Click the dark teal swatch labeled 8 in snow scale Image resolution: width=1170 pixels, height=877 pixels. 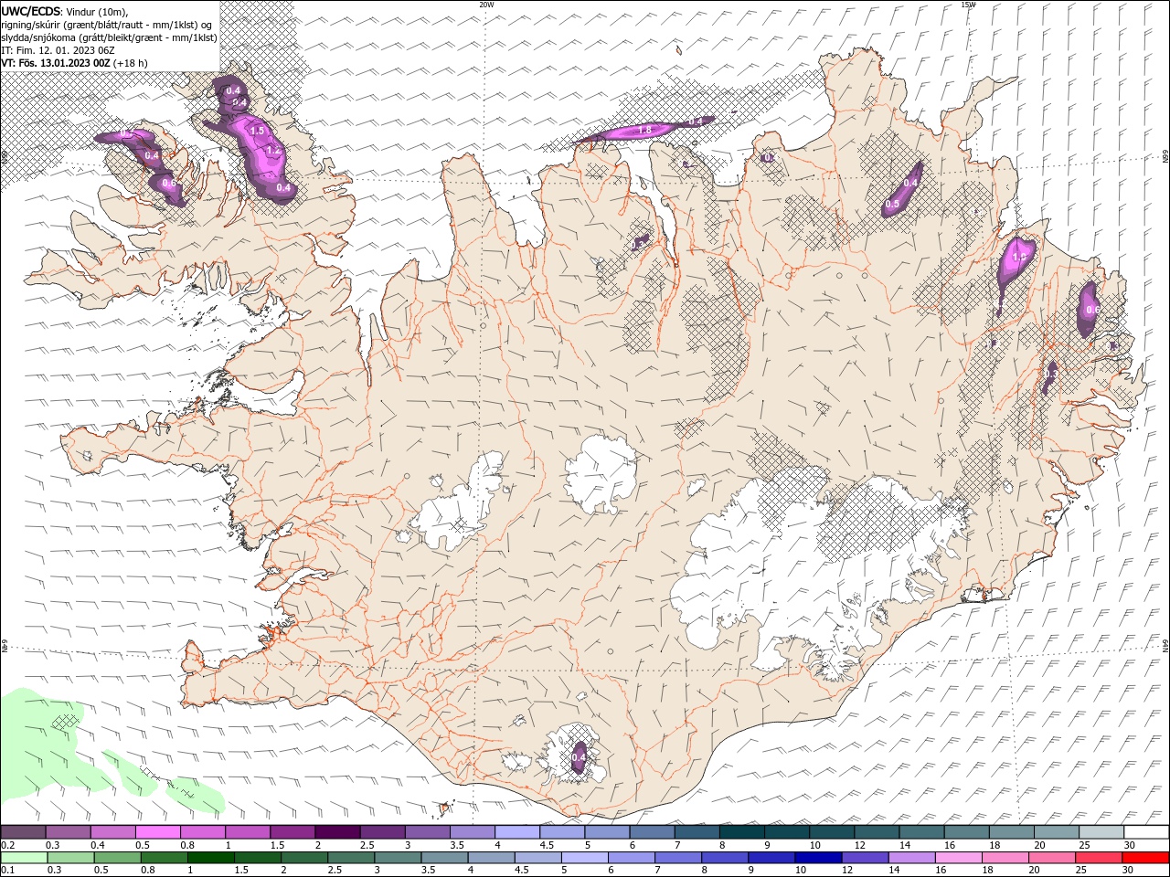[x=741, y=832]
